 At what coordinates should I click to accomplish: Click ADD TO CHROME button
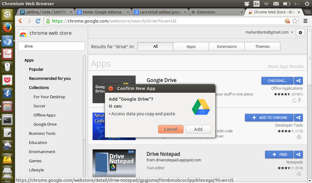[269, 117]
